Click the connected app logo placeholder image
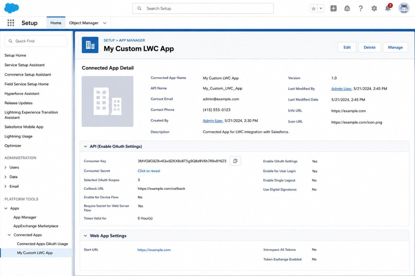Viewport: 415px width, 276px height. pyautogui.click(x=108, y=101)
